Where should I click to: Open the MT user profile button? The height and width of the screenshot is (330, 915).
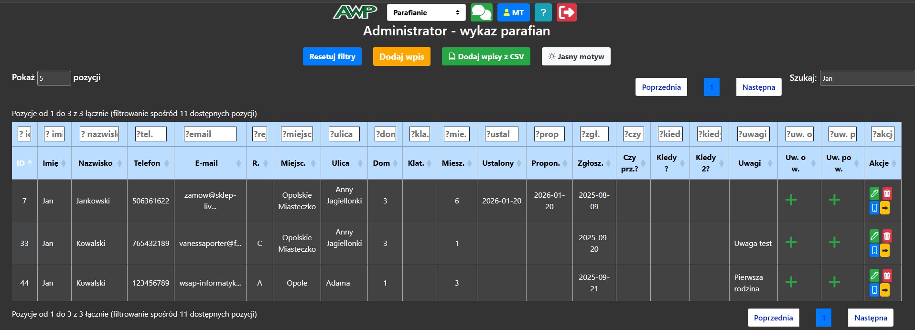click(514, 12)
